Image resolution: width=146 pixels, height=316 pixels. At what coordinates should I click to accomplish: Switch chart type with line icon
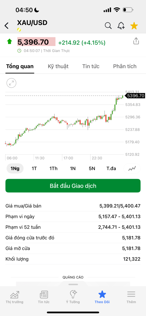132,168
